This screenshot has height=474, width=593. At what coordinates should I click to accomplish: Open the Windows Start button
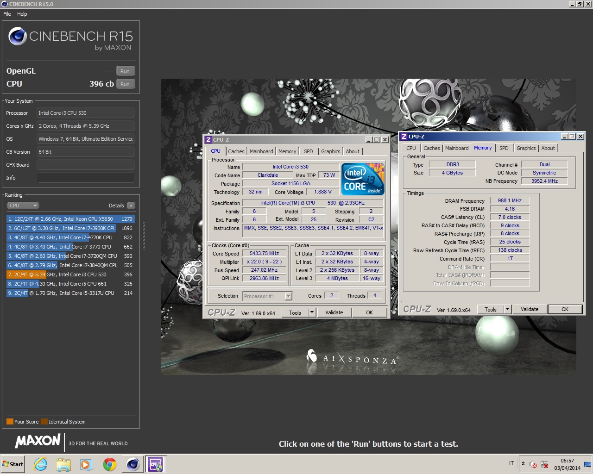coord(13,464)
